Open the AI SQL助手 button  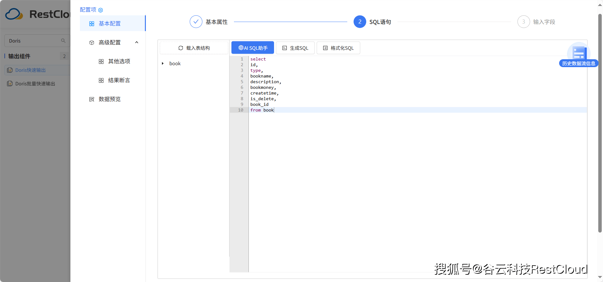(253, 48)
